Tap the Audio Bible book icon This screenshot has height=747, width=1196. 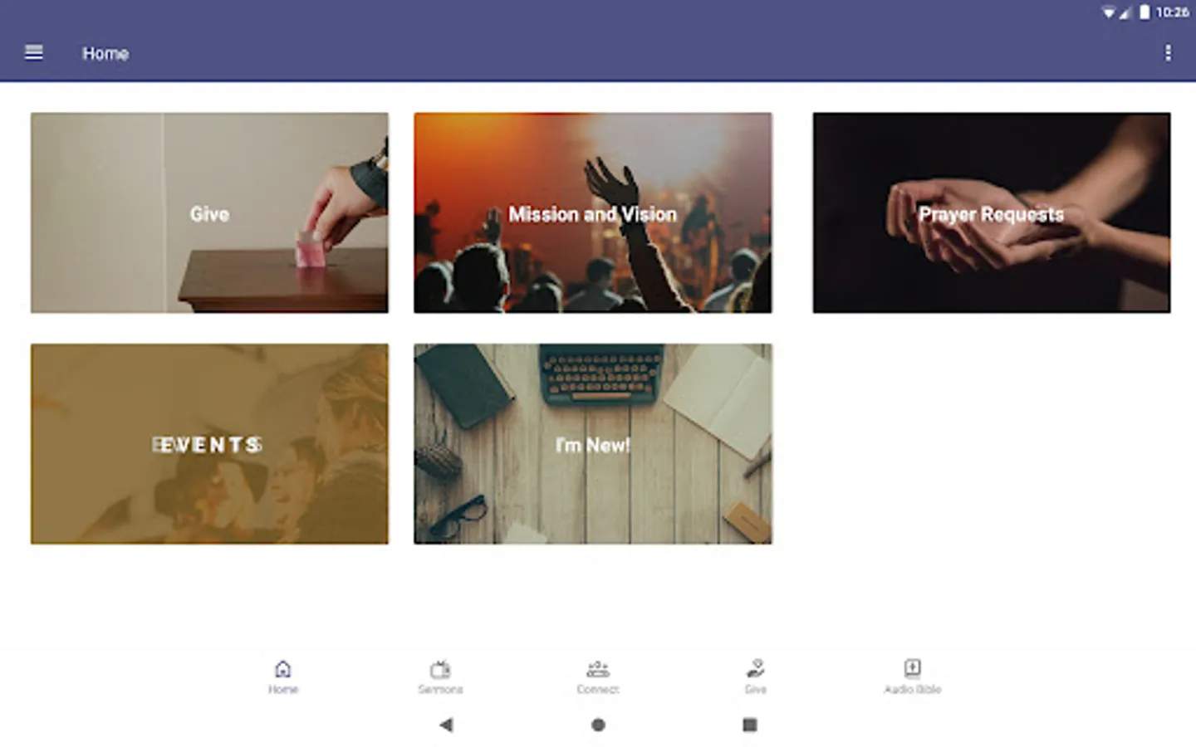pyautogui.click(x=912, y=668)
